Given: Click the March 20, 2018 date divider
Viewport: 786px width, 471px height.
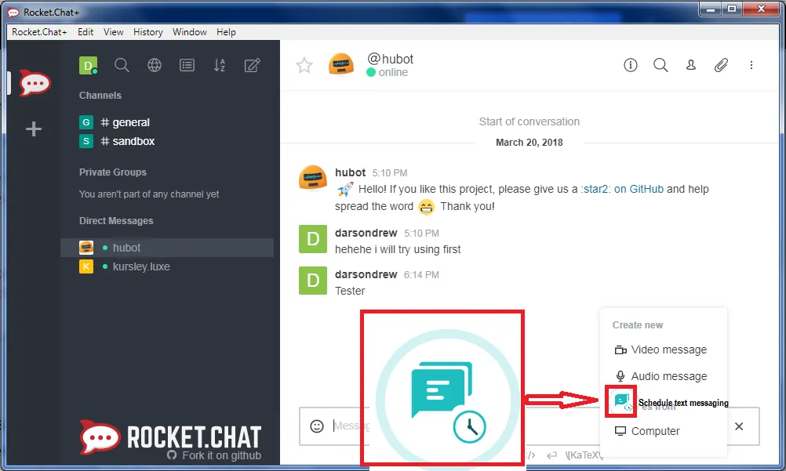Looking at the screenshot, I should coord(529,143).
